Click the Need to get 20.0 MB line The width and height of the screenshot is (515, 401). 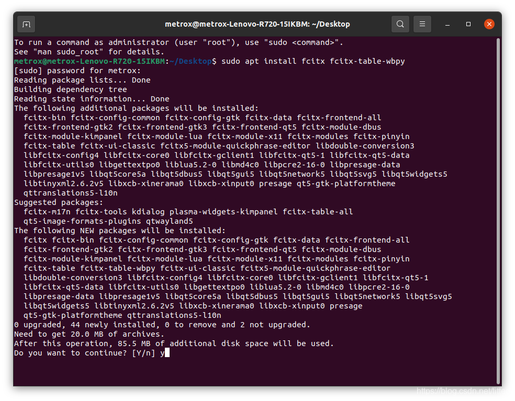89,335
